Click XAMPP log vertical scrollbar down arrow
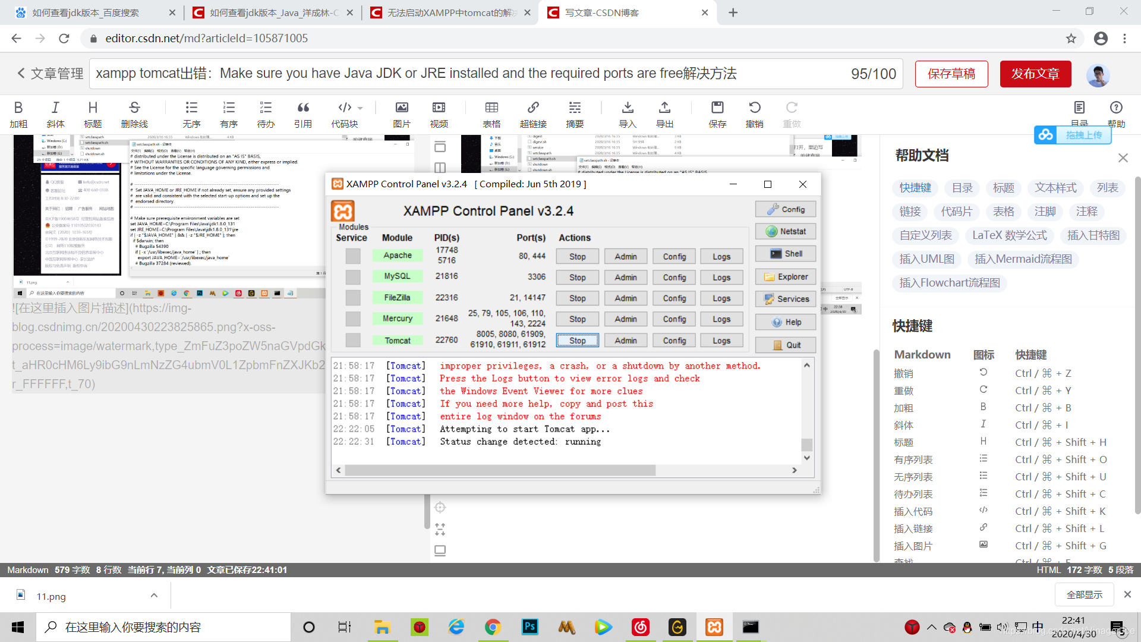The height and width of the screenshot is (642, 1141). coord(807,458)
